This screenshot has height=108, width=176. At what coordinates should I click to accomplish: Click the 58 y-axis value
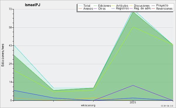point(11,27)
